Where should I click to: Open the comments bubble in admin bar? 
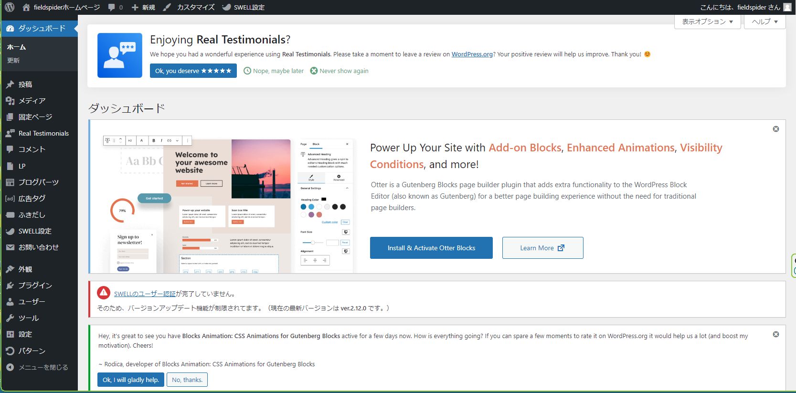(115, 7)
